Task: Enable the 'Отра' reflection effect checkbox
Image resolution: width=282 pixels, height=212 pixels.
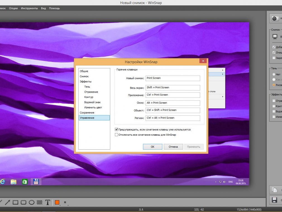Action: coord(274,101)
